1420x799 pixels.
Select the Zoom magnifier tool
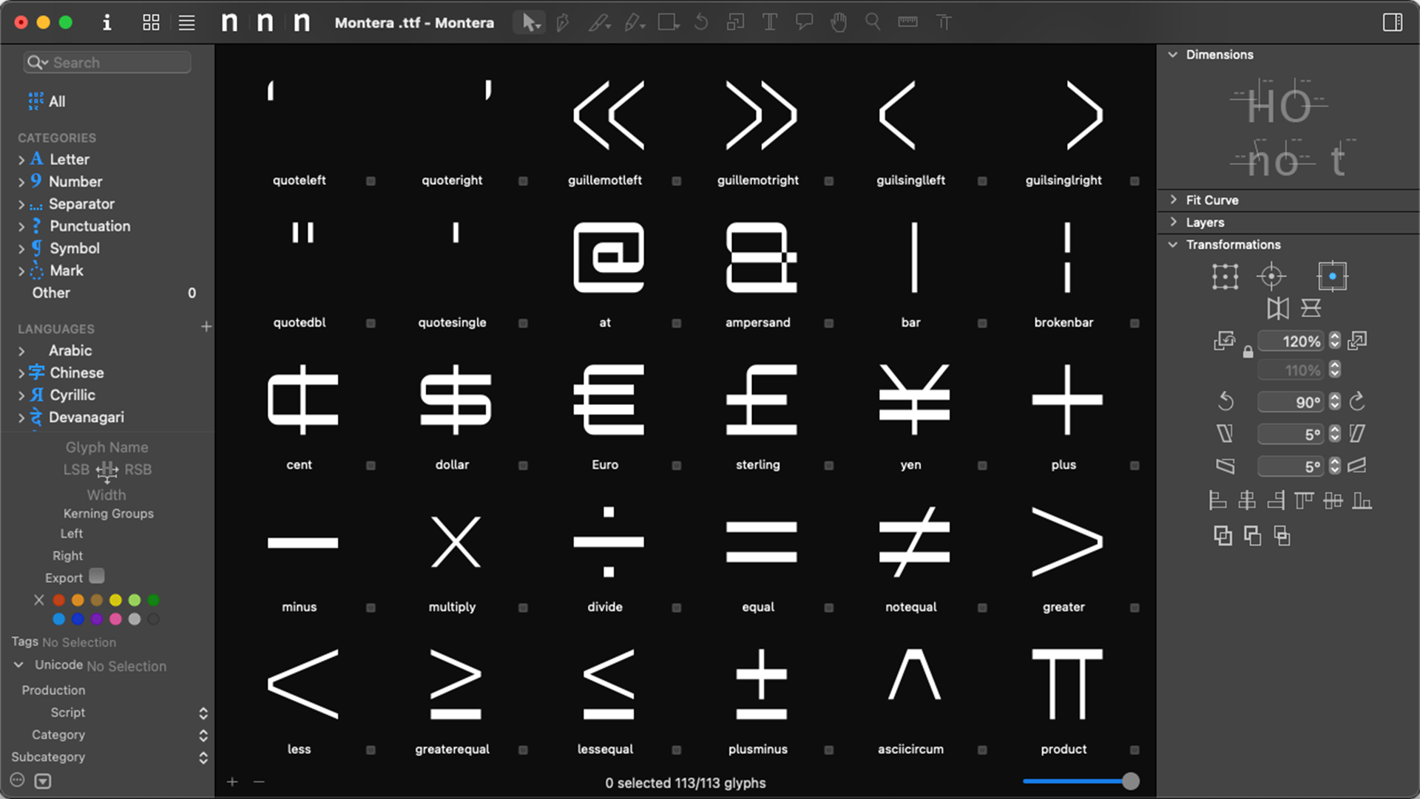pyautogui.click(x=873, y=22)
